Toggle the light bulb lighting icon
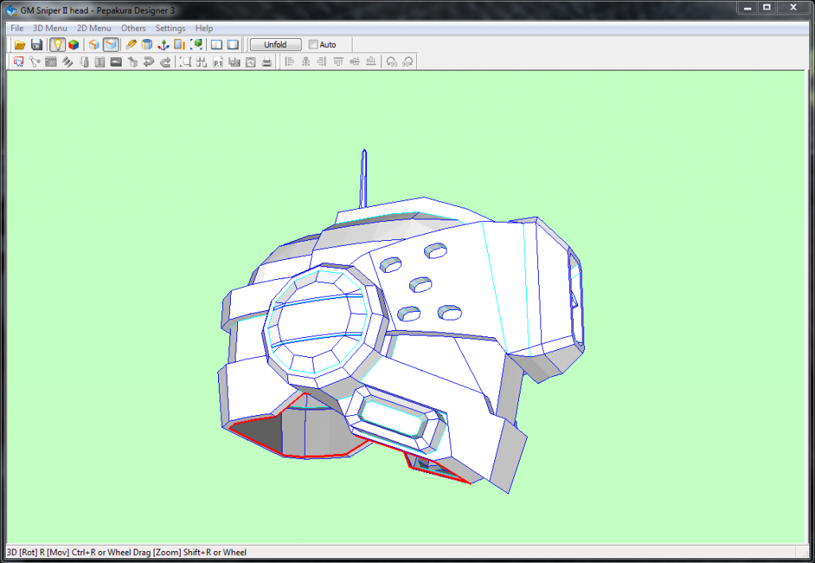This screenshot has height=563, width=815. pos(57,45)
